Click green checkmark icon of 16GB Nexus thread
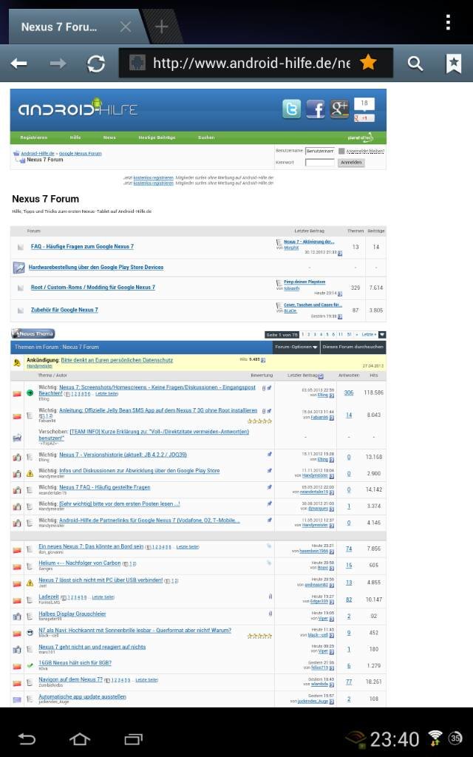Screen dimensions: 473x757 [x=30, y=665]
